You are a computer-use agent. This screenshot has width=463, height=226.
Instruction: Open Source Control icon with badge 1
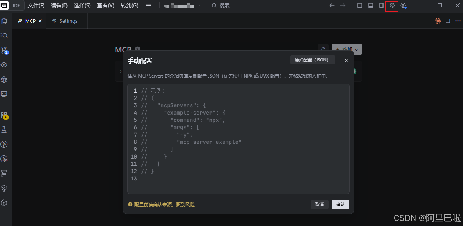tap(4, 50)
